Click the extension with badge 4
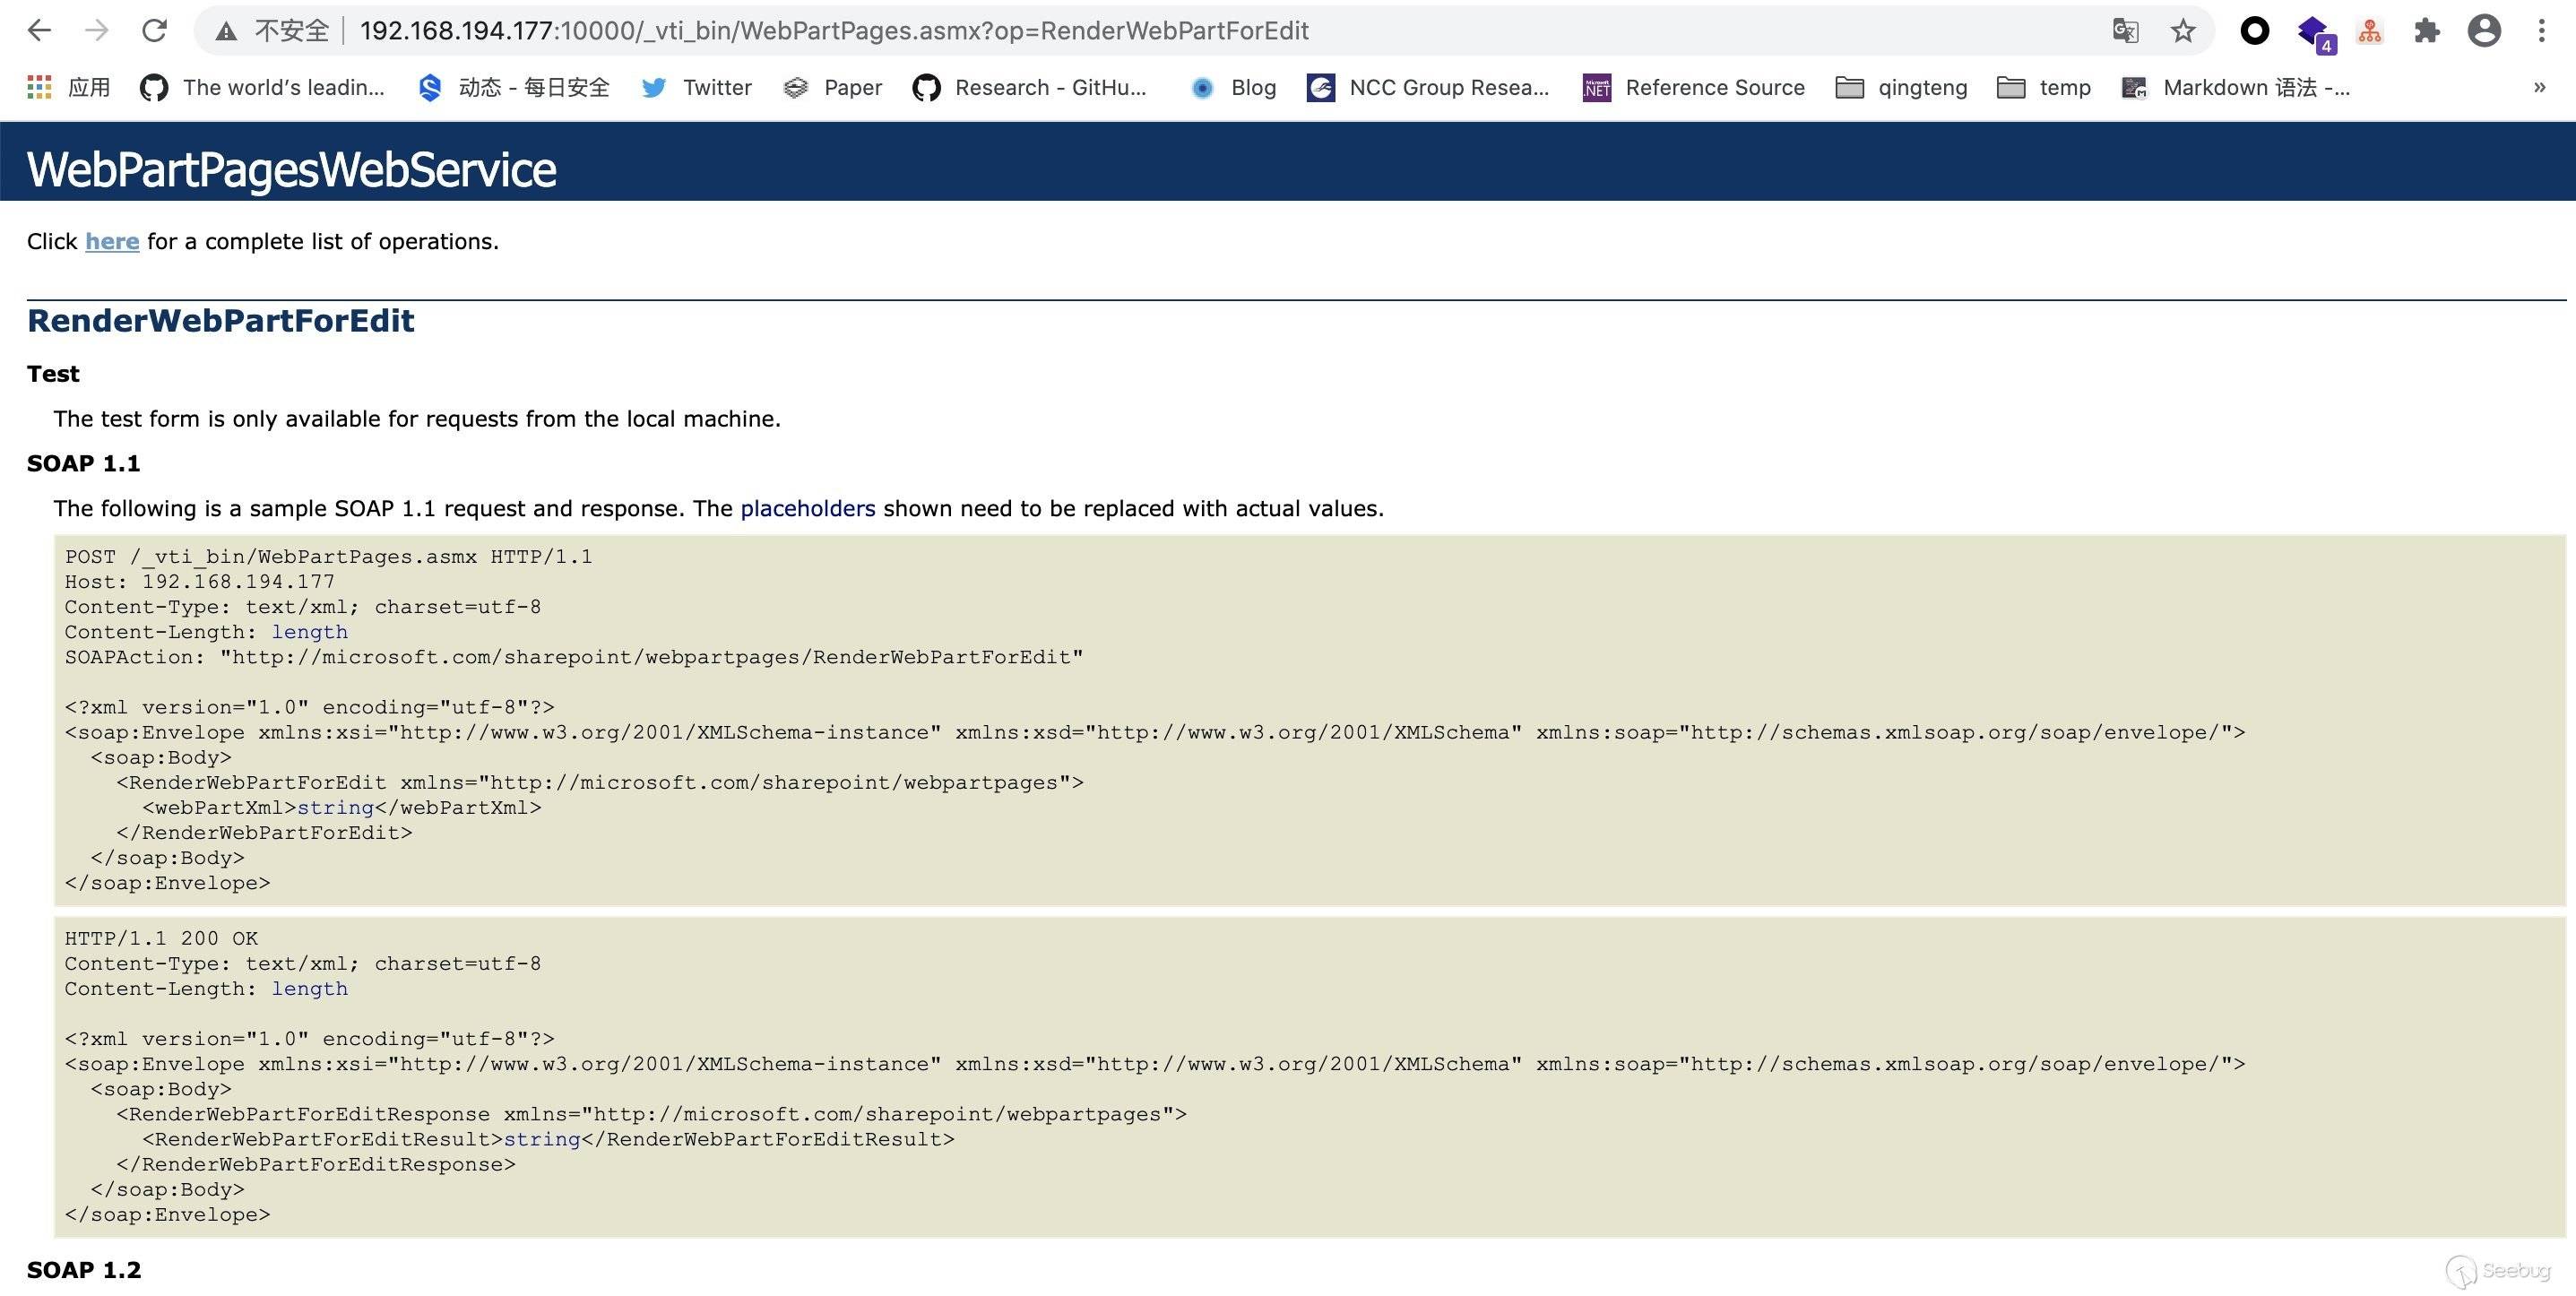The width and height of the screenshot is (2576, 1296). tap(2312, 32)
